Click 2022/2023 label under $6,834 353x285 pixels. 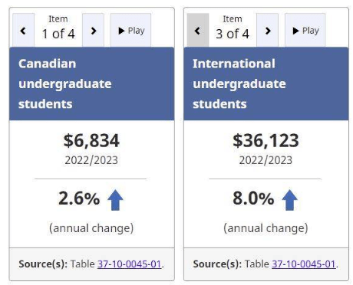click(x=91, y=160)
